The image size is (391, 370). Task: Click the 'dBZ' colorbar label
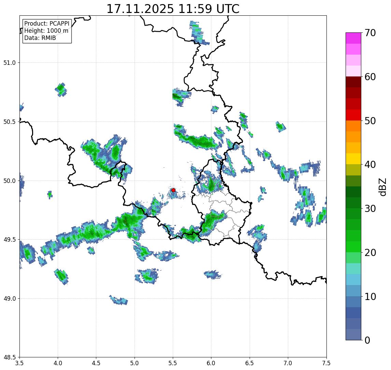coord(382,187)
